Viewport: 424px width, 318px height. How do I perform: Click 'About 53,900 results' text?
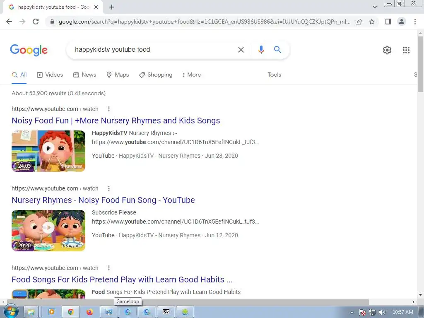pyautogui.click(x=39, y=93)
